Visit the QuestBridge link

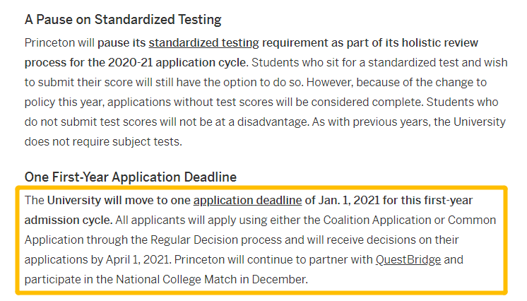pyautogui.click(x=408, y=259)
